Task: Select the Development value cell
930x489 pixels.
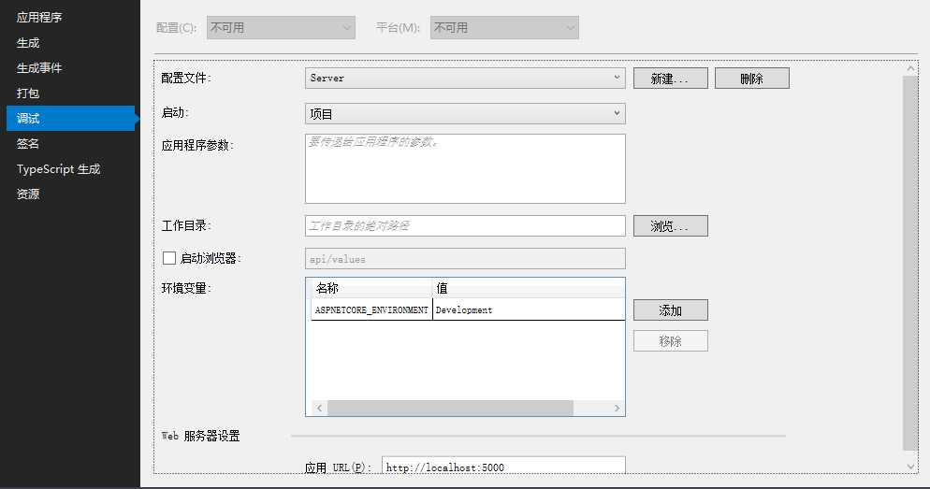Action: pyautogui.click(x=529, y=310)
